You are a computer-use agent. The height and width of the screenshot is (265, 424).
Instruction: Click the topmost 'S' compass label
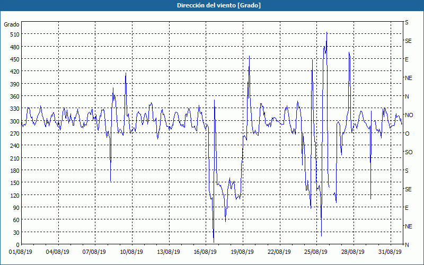[407, 22]
